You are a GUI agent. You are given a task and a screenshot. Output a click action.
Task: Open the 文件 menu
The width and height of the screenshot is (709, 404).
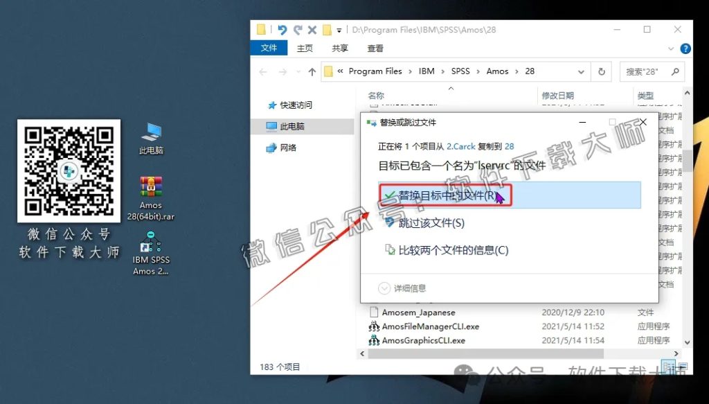269,48
